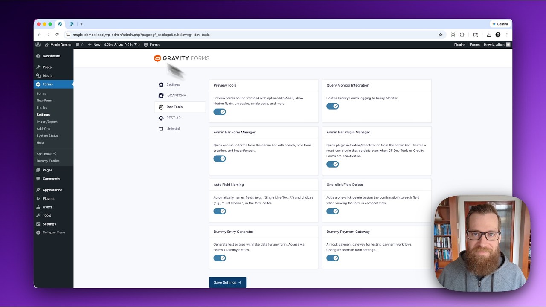Disable Auto Field Naming switch
The width and height of the screenshot is (546, 307).
[220, 211]
